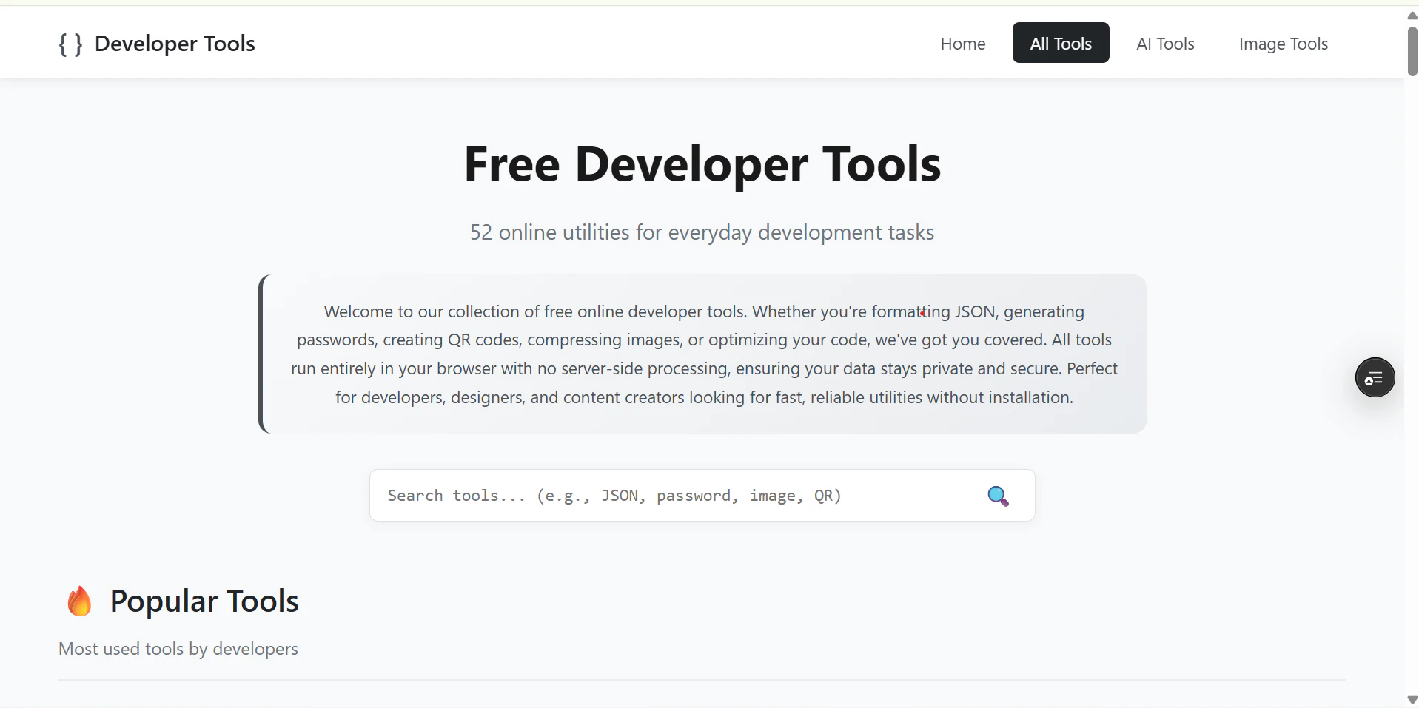1419x708 pixels.
Task: Click the Most used tools by developers text
Action: coord(178,648)
